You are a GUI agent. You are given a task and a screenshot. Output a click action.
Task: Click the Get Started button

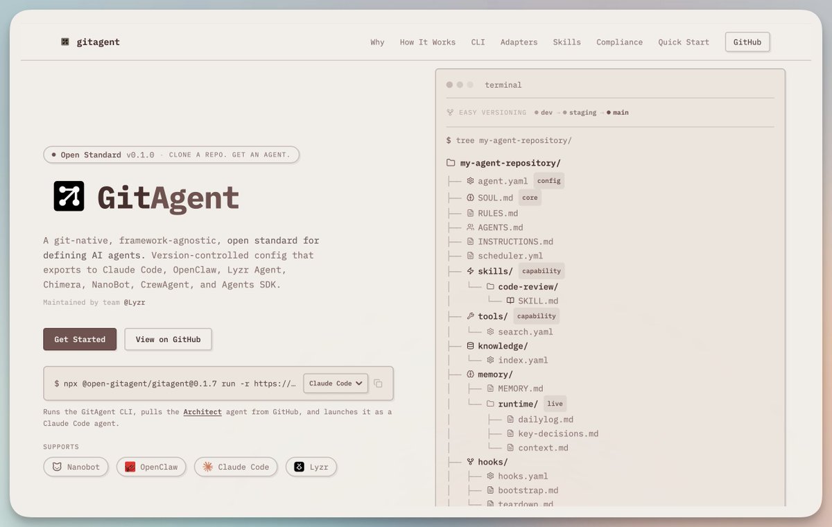80,340
